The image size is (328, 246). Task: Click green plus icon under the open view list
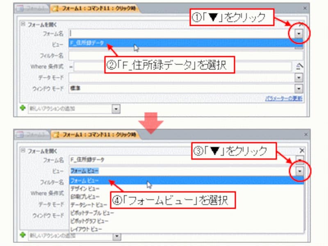[x=23, y=235]
